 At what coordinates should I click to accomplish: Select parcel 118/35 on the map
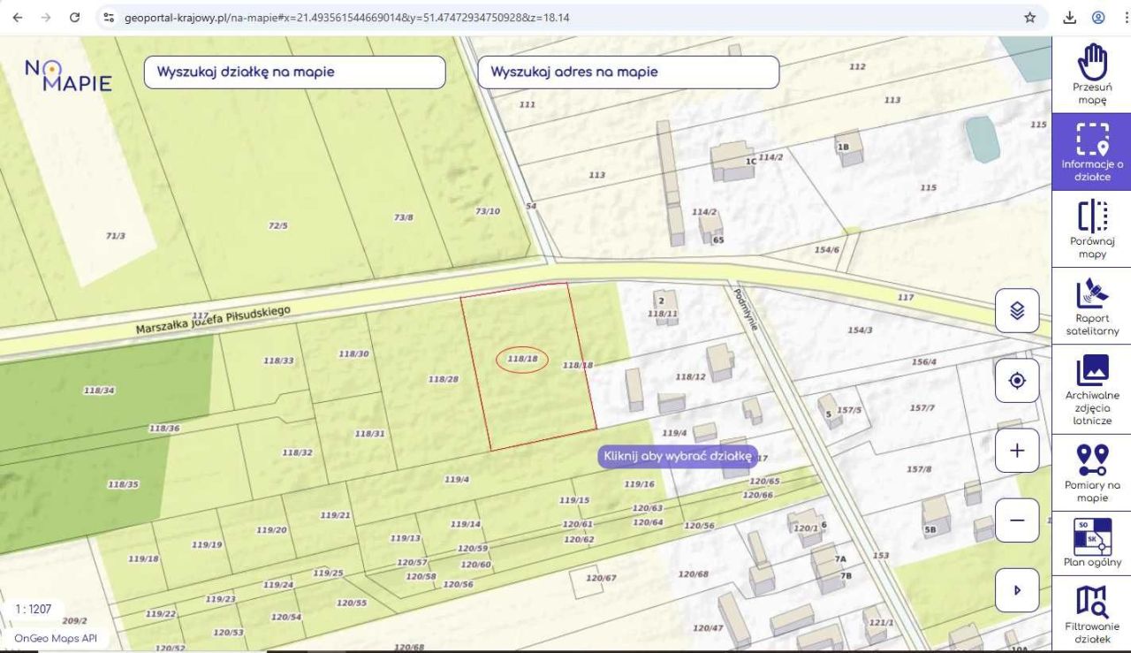coord(123,484)
